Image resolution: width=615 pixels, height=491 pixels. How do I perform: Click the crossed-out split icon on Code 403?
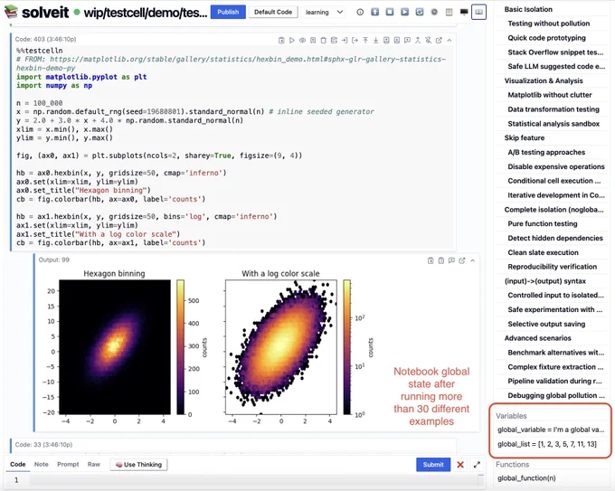click(429, 40)
